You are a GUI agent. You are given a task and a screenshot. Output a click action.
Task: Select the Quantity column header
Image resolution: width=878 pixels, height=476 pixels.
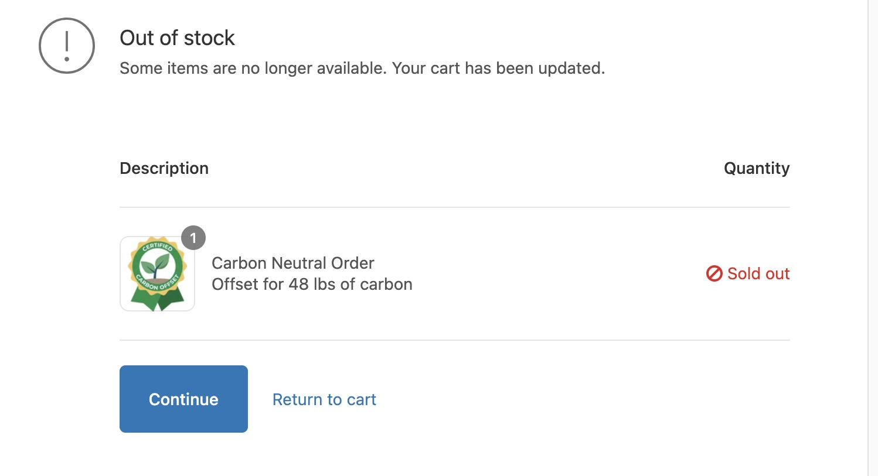tap(757, 169)
